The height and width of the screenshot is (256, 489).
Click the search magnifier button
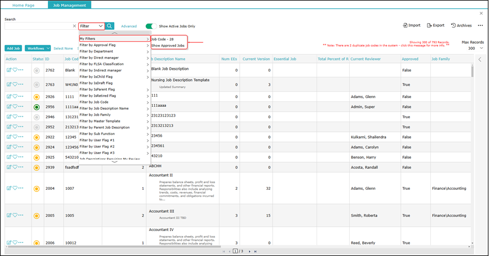(109, 26)
